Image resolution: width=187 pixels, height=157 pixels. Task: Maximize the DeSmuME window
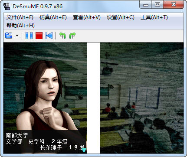(x=157, y=5)
